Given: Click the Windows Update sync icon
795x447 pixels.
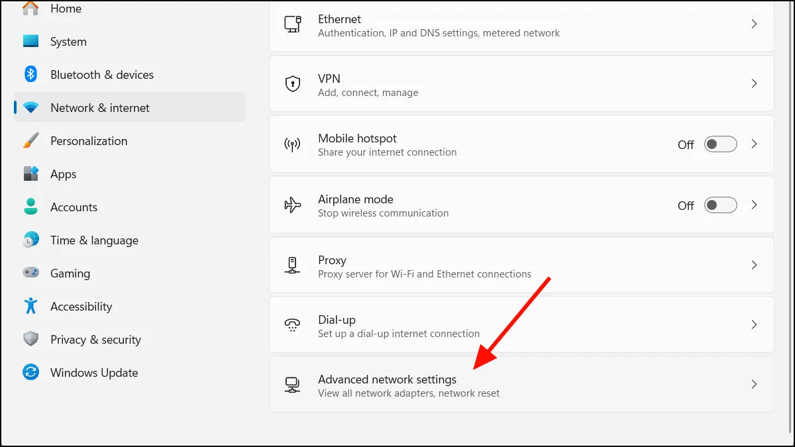Looking at the screenshot, I should [30, 372].
